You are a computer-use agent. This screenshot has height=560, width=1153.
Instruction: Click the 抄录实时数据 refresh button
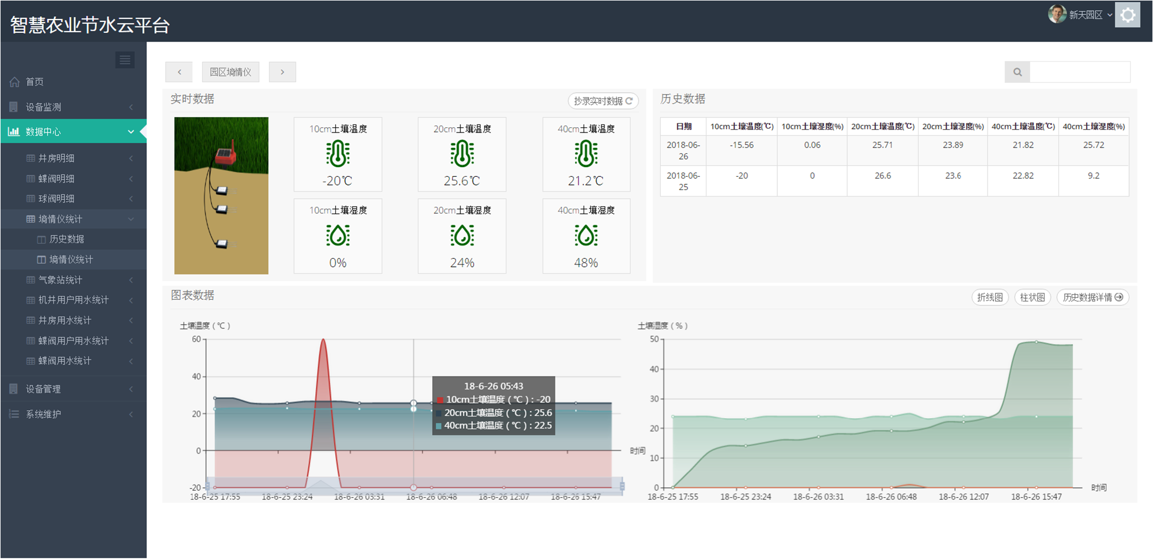coord(603,101)
